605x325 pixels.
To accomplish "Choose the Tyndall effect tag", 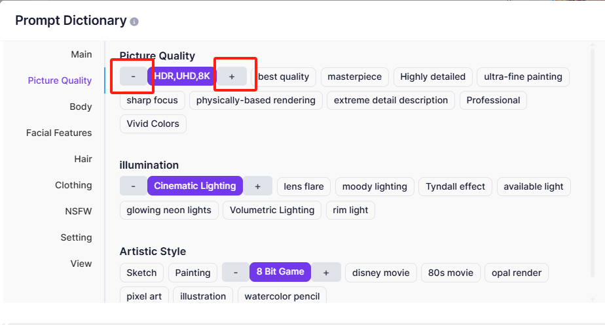I will [x=455, y=186].
